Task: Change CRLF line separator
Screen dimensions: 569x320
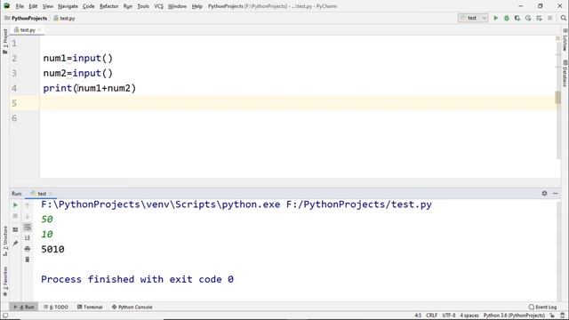Action: (x=431, y=316)
